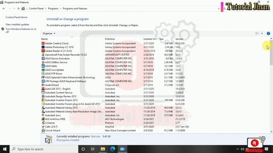Click the AutoCAD 2013 - English icon
Viewport: 273px width, 153px height.
tap(43, 89)
